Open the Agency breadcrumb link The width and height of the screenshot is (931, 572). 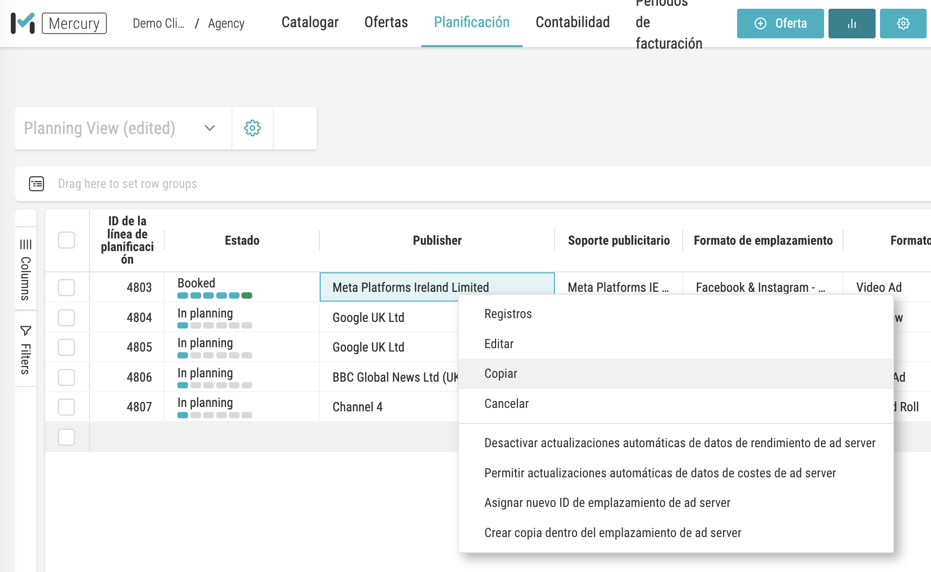[x=226, y=23]
